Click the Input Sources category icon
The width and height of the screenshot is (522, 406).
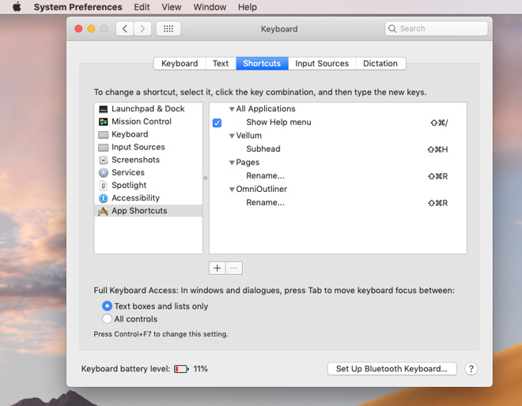[x=103, y=147]
